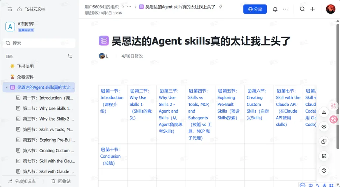Open 第八节: Skill with Claude in the sidebar
Image resolution: width=340 pixels, height=187 pixels.
tap(48, 172)
